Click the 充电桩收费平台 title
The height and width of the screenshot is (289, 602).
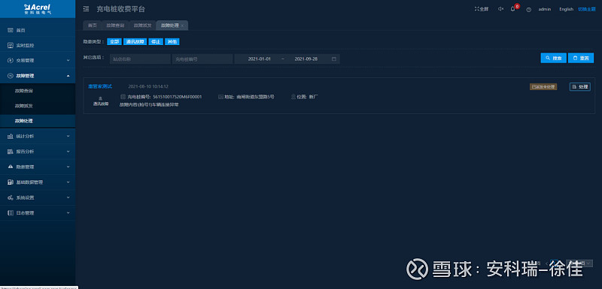(x=121, y=9)
